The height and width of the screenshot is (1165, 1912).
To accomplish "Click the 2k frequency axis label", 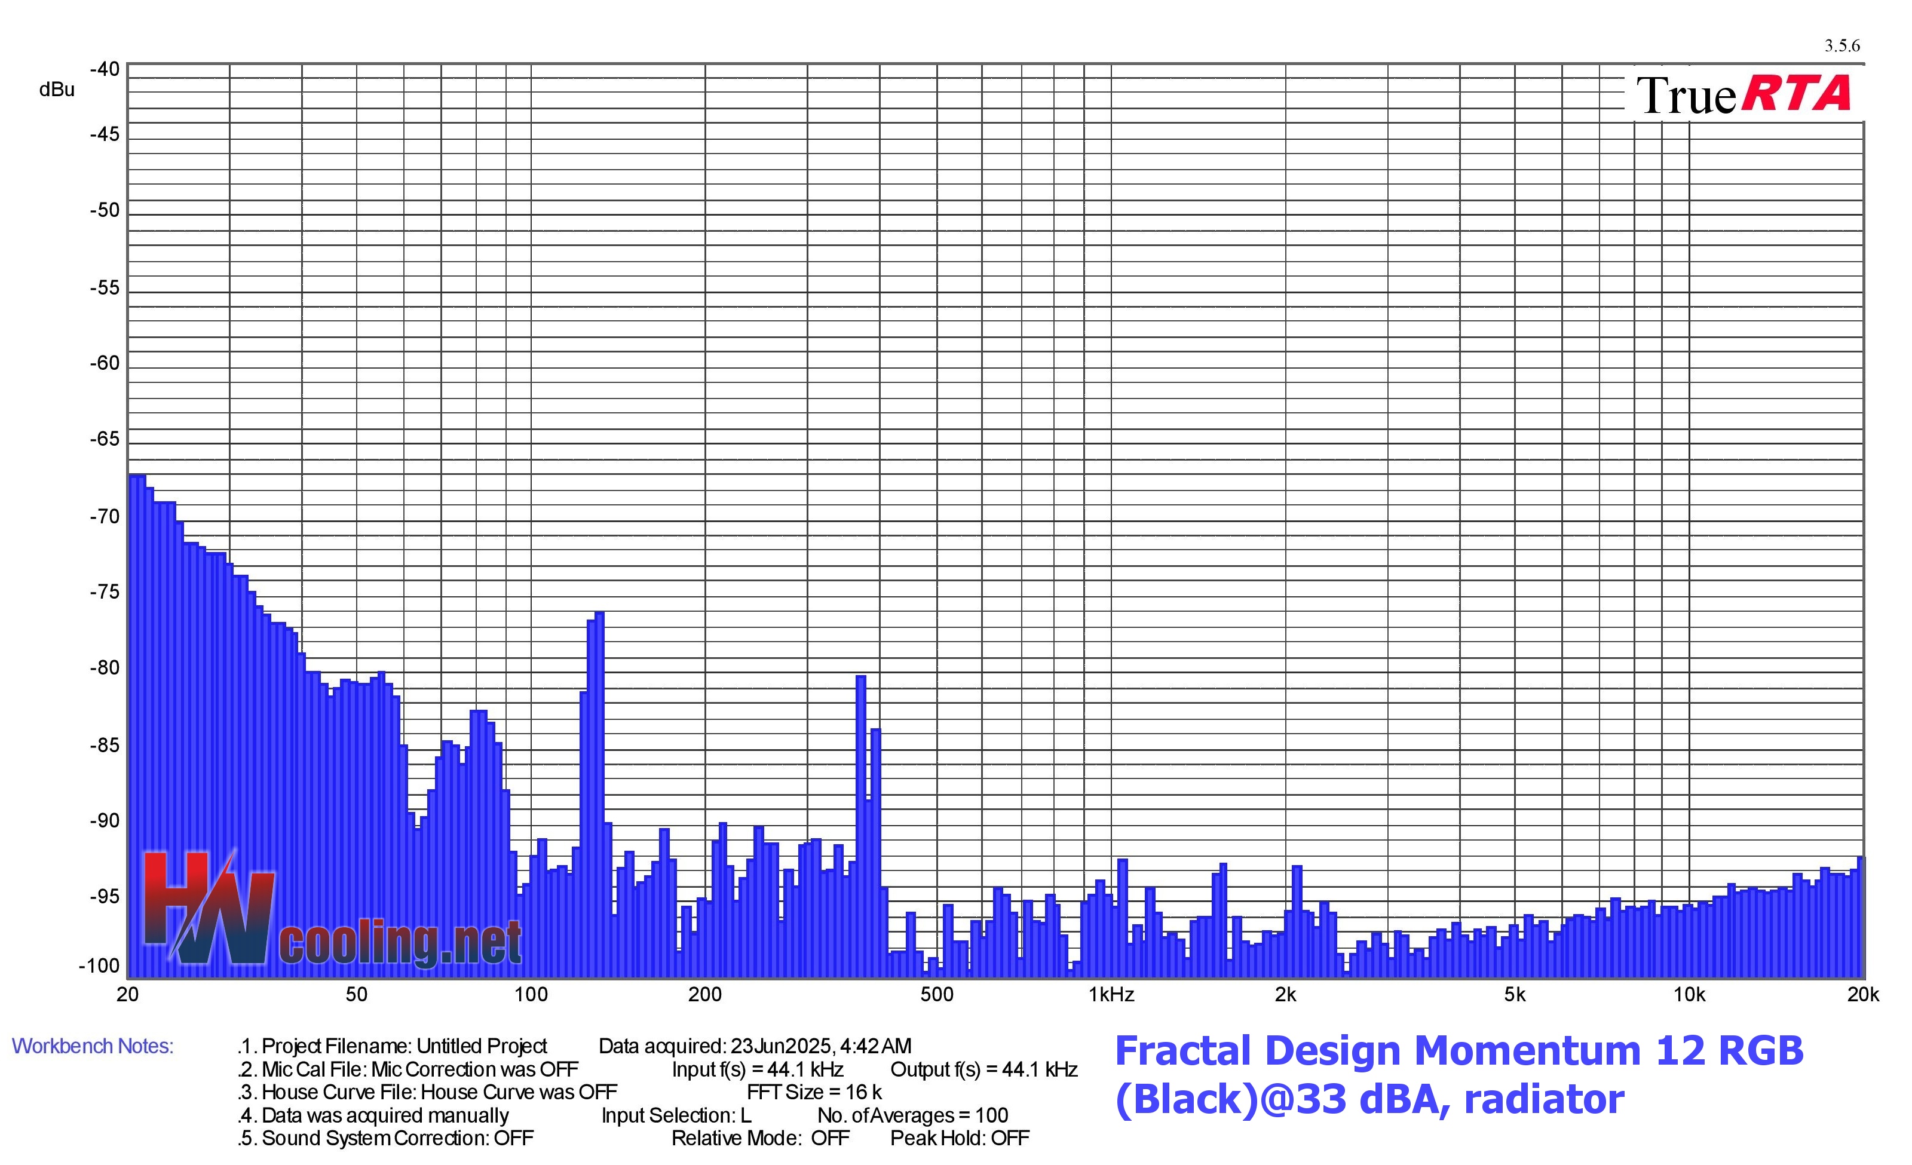I will pos(1285,994).
